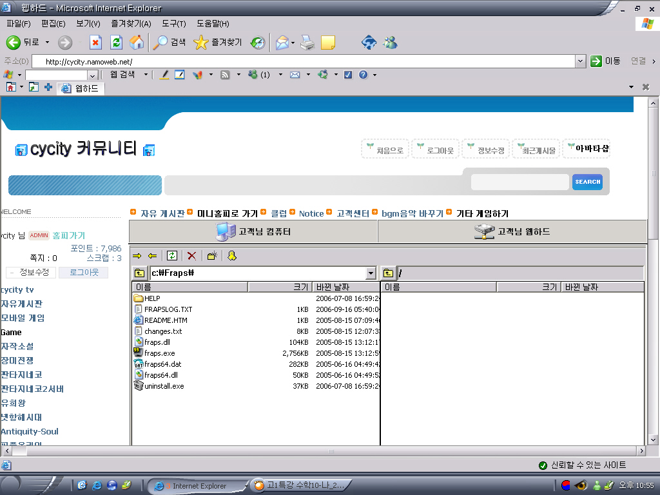Click the yellow left arrow download icon
This screenshot has height=495, width=660.
click(x=152, y=256)
